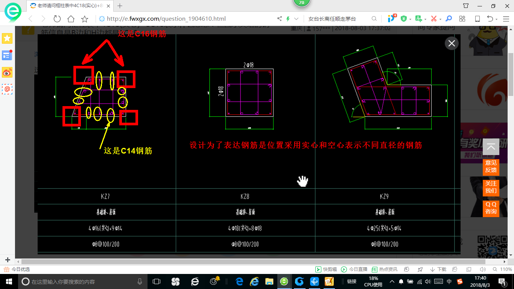Expand the address bar dropdown chevron
The height and width of the screenshot is (289, 514).
[297, 19]
